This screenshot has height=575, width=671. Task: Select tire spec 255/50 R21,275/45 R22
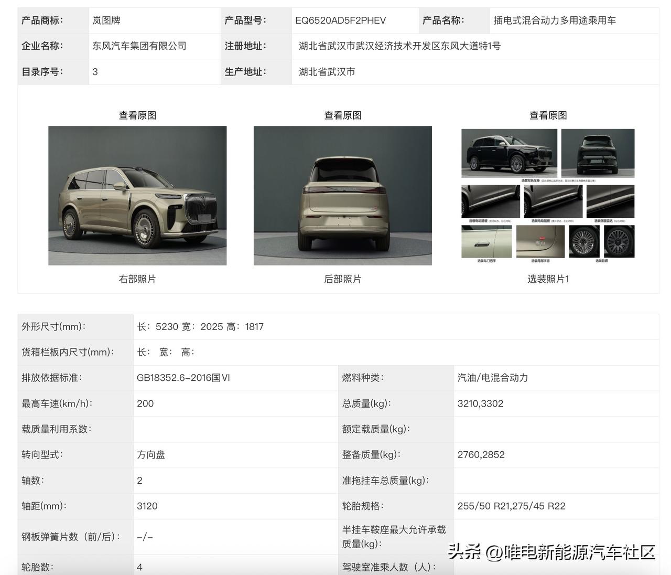click(x=512, y=506)
